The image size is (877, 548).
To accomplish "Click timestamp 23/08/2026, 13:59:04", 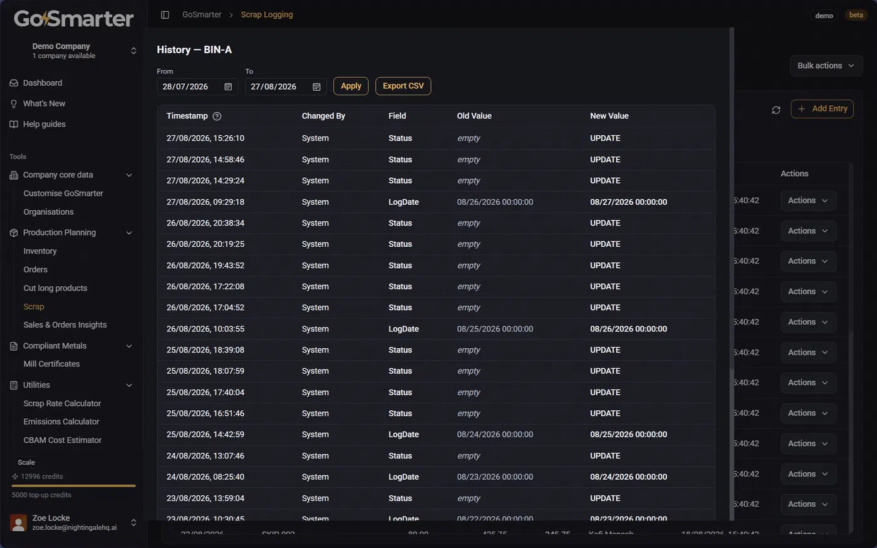I will tap(205, 499).
